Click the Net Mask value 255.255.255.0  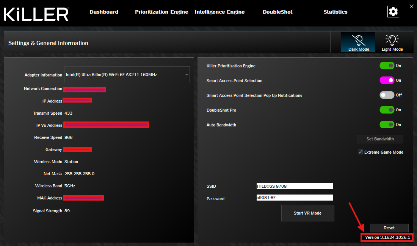click(x=79, y=174)
